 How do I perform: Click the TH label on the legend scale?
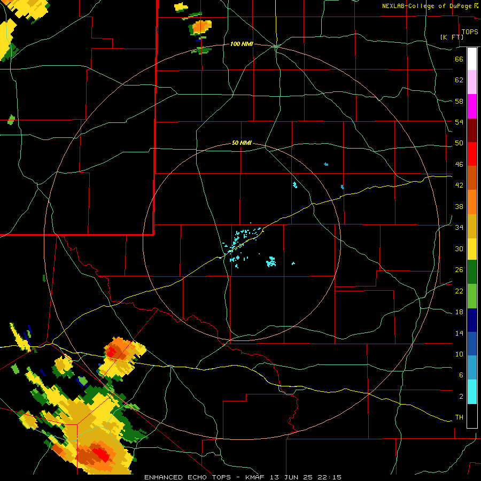(x=459, y=417)
